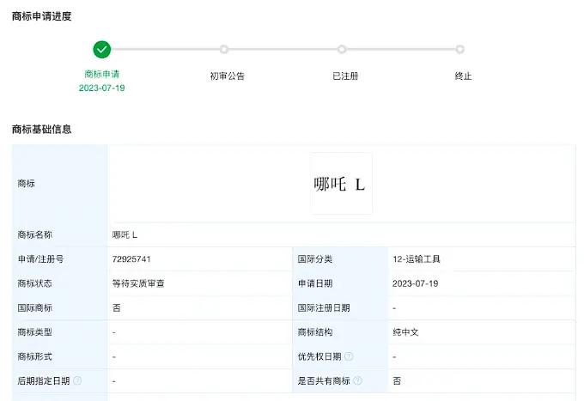Click the 国际商标 field label
The image size is (584, 401).
pos(34,308)
